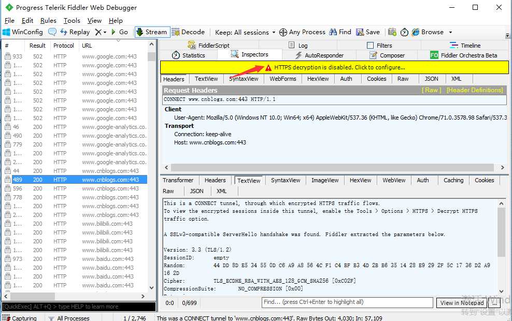512x321 pixels.
Task: Click session list scroll down arrow
Action: coord(151,288)
